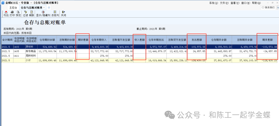Image resolution: width=279 pixels, height=126 pixels.
Task: Open the 查看(V) menu
Action: tap(235, 3)
